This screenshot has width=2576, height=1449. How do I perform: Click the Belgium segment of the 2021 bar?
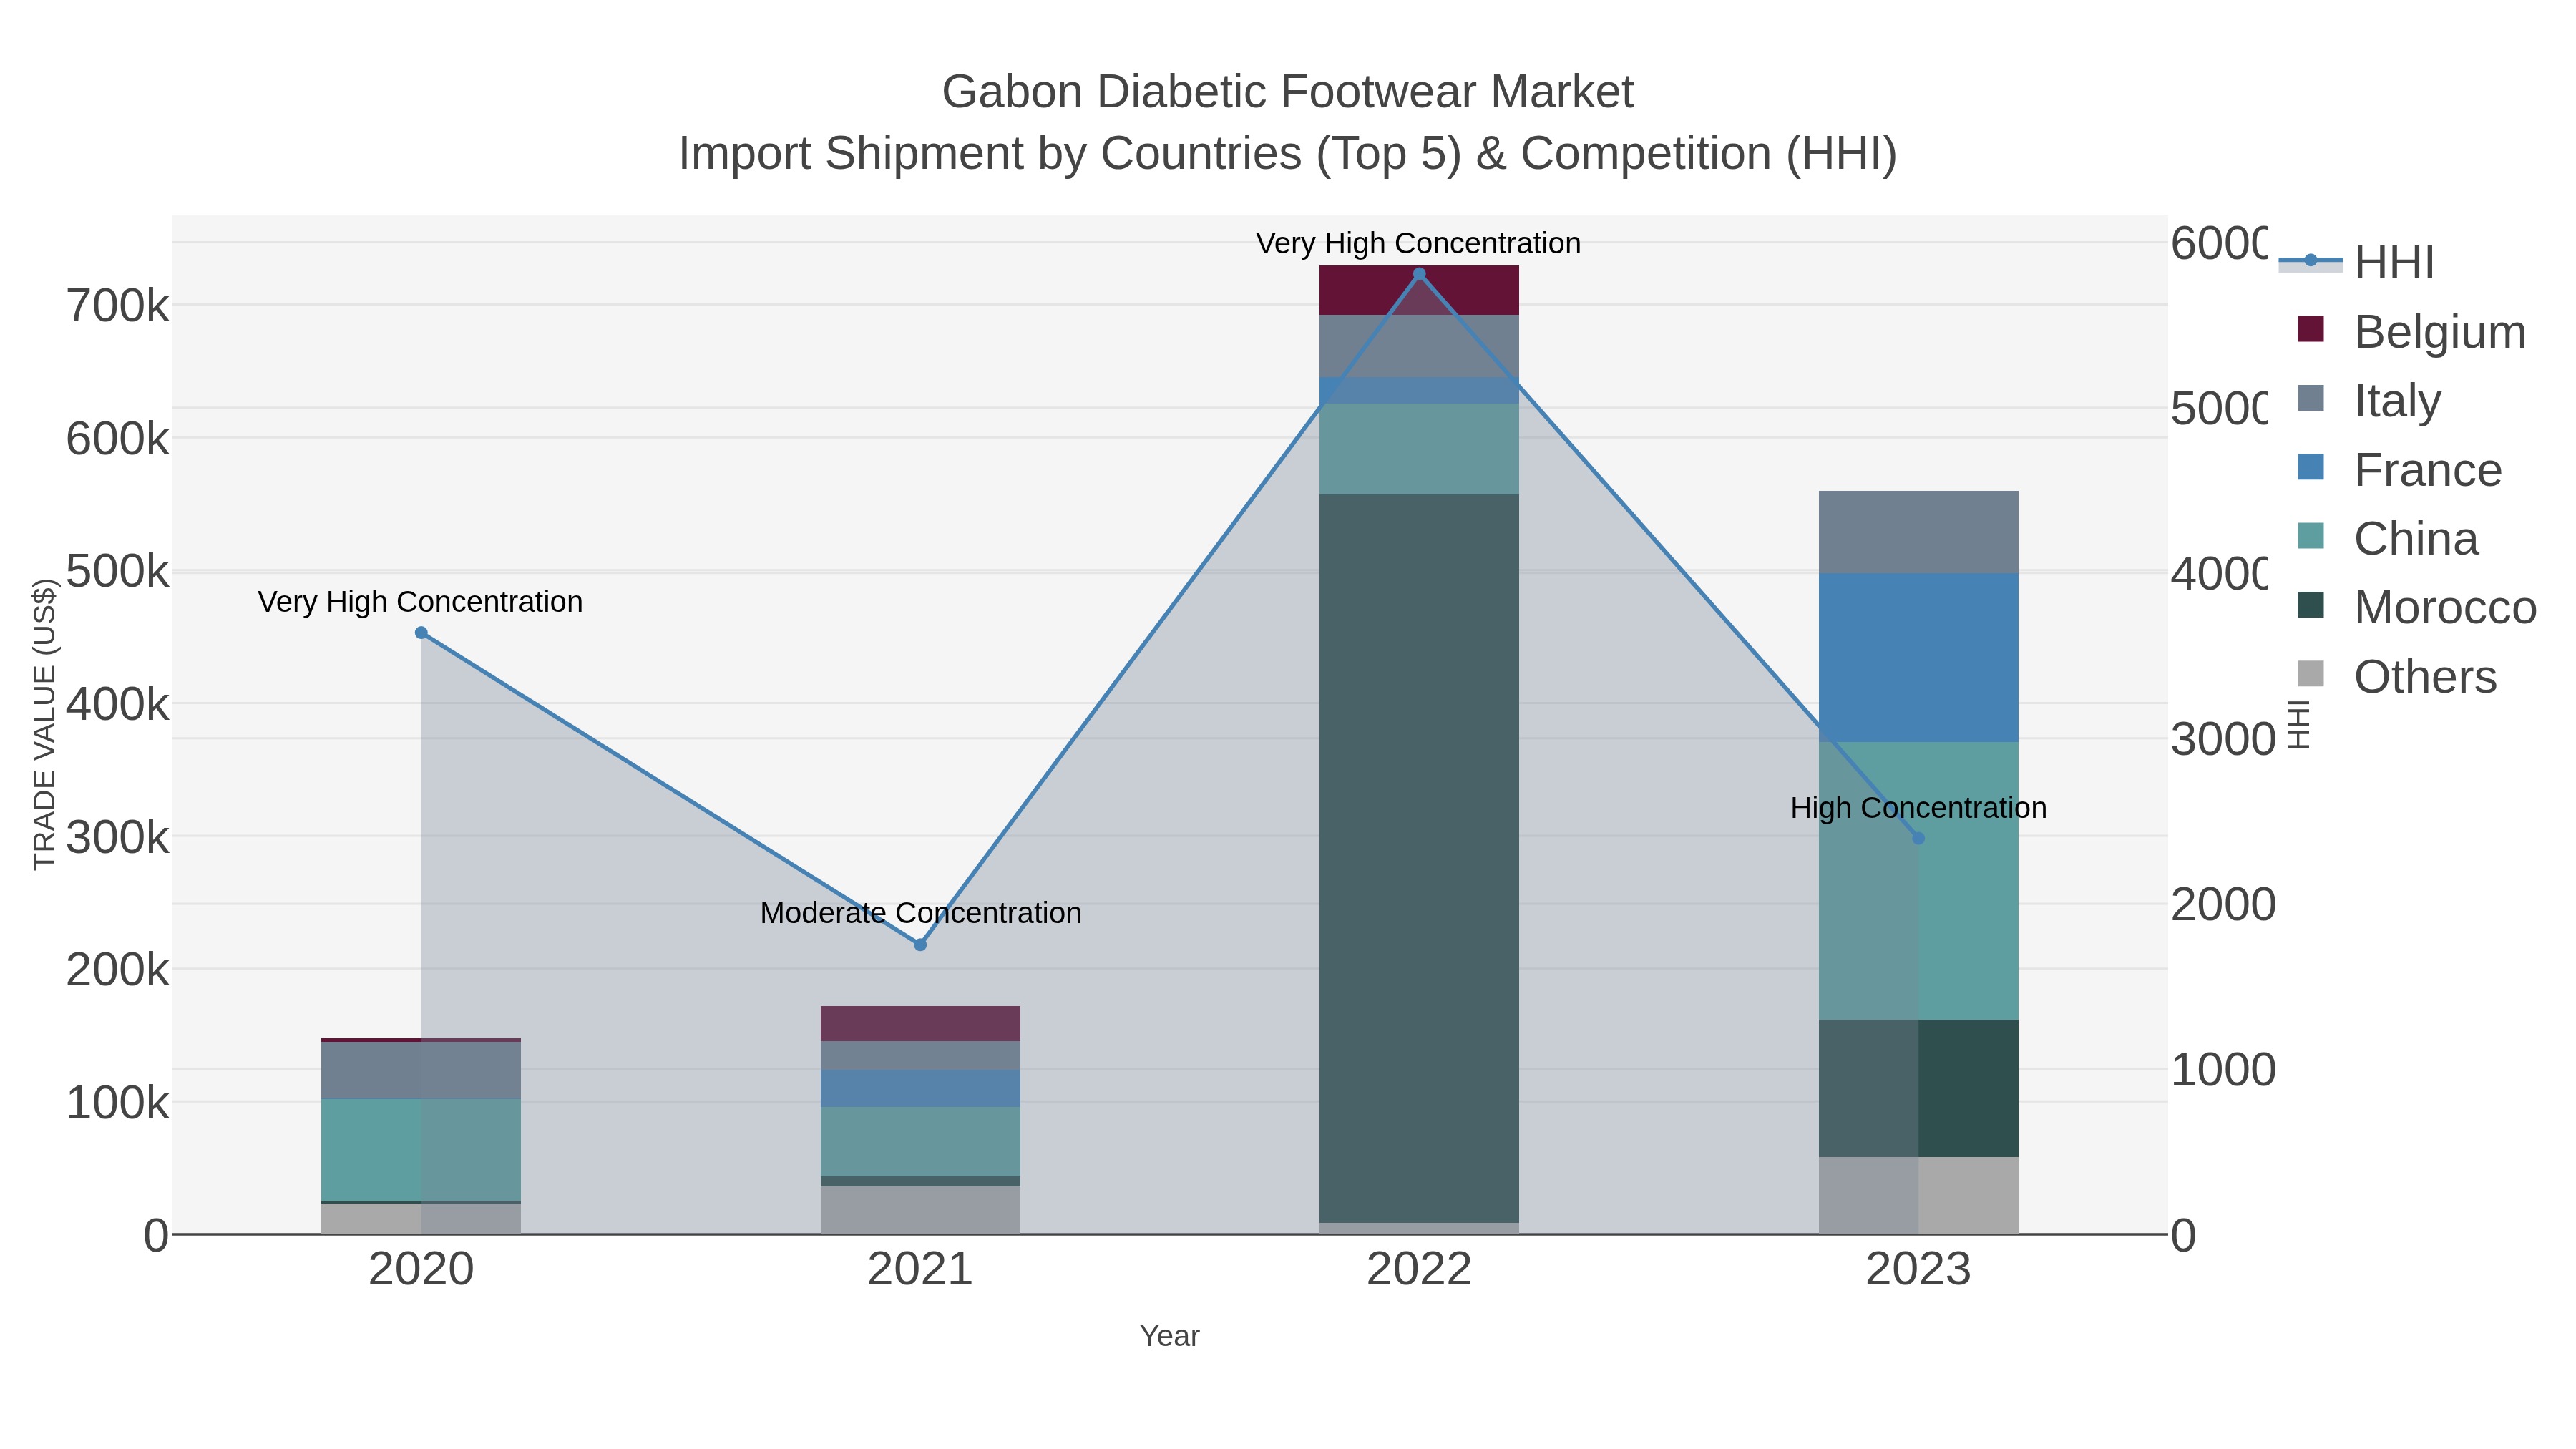click(x=920, y=1024)
